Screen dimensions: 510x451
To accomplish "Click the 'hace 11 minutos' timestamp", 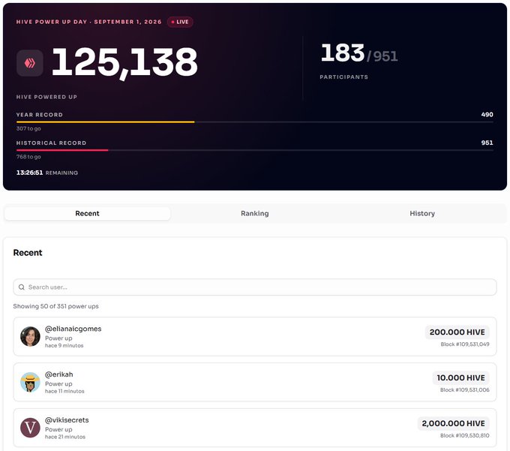I will click(64, 391).
